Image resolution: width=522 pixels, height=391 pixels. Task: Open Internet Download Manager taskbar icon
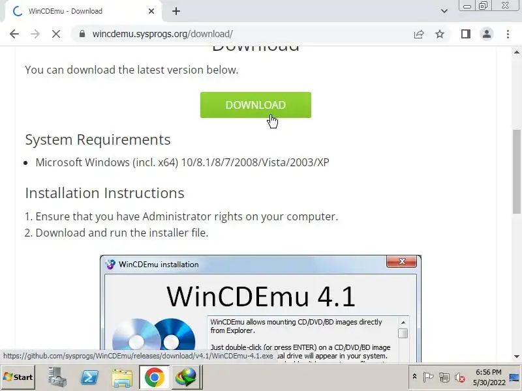point(187,377)
